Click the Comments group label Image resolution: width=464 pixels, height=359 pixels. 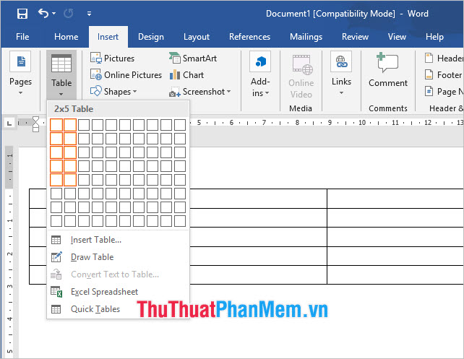388,108
